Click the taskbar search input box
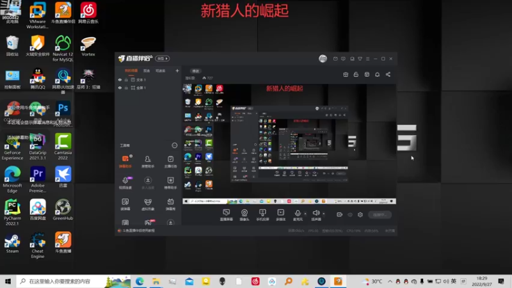Screen dimensions: 512x288 (x=74, y=281)
